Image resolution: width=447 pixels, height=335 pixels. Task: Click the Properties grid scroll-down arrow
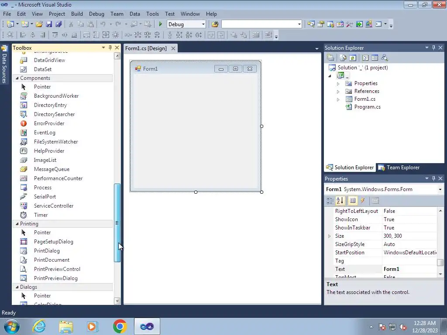point(440,274)
